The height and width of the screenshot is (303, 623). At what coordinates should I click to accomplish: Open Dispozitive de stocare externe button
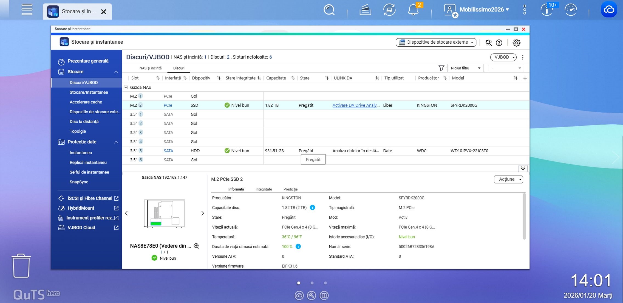(x=436, y=42)
